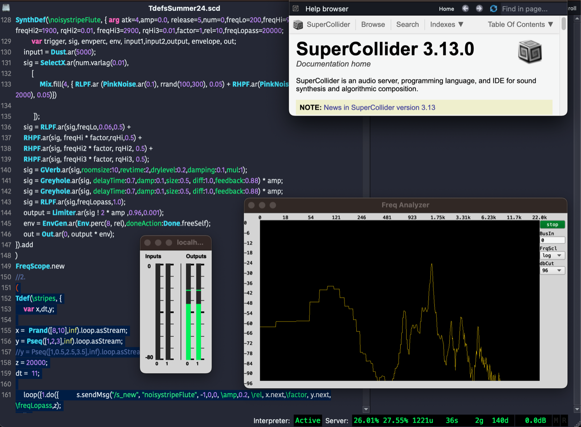Toggle server recording R indicator
This screenshot has height=427, width=581.
[x=564, y=421]
